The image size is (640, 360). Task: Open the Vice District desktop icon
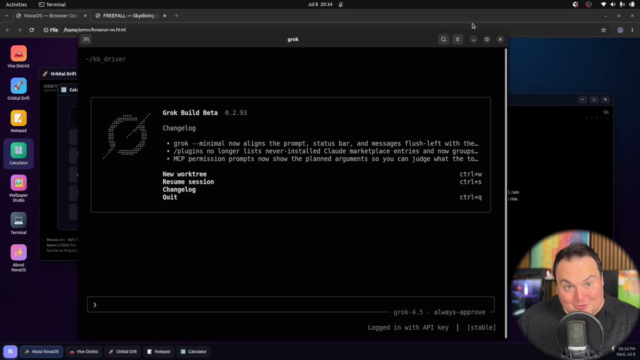click(x=18, y=57)
